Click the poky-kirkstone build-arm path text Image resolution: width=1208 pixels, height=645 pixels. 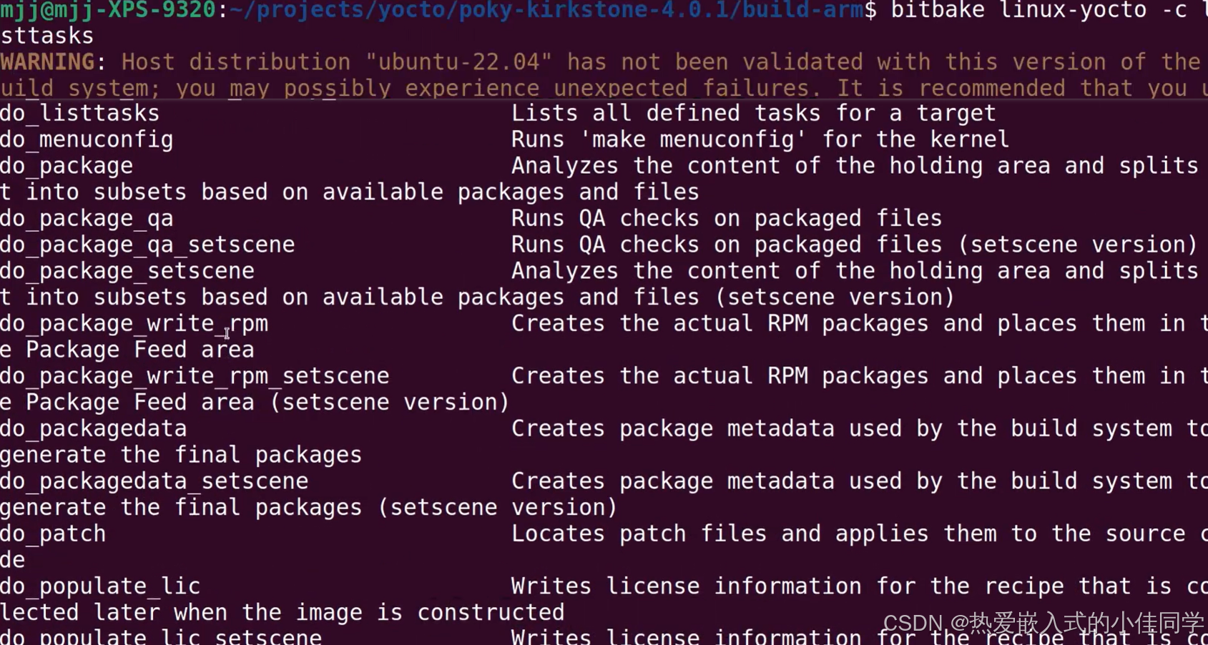click(x=546, y=10)
